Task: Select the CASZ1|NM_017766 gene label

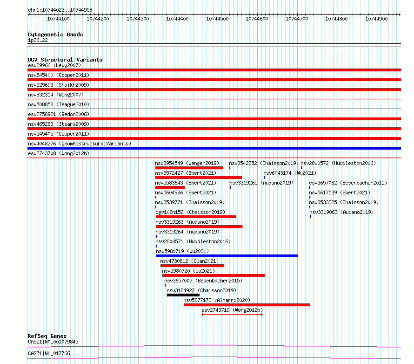Action: point(49,353)
